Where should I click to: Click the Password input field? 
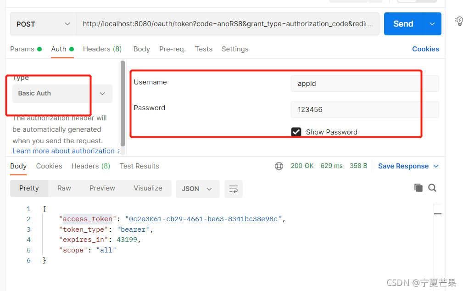365,110
